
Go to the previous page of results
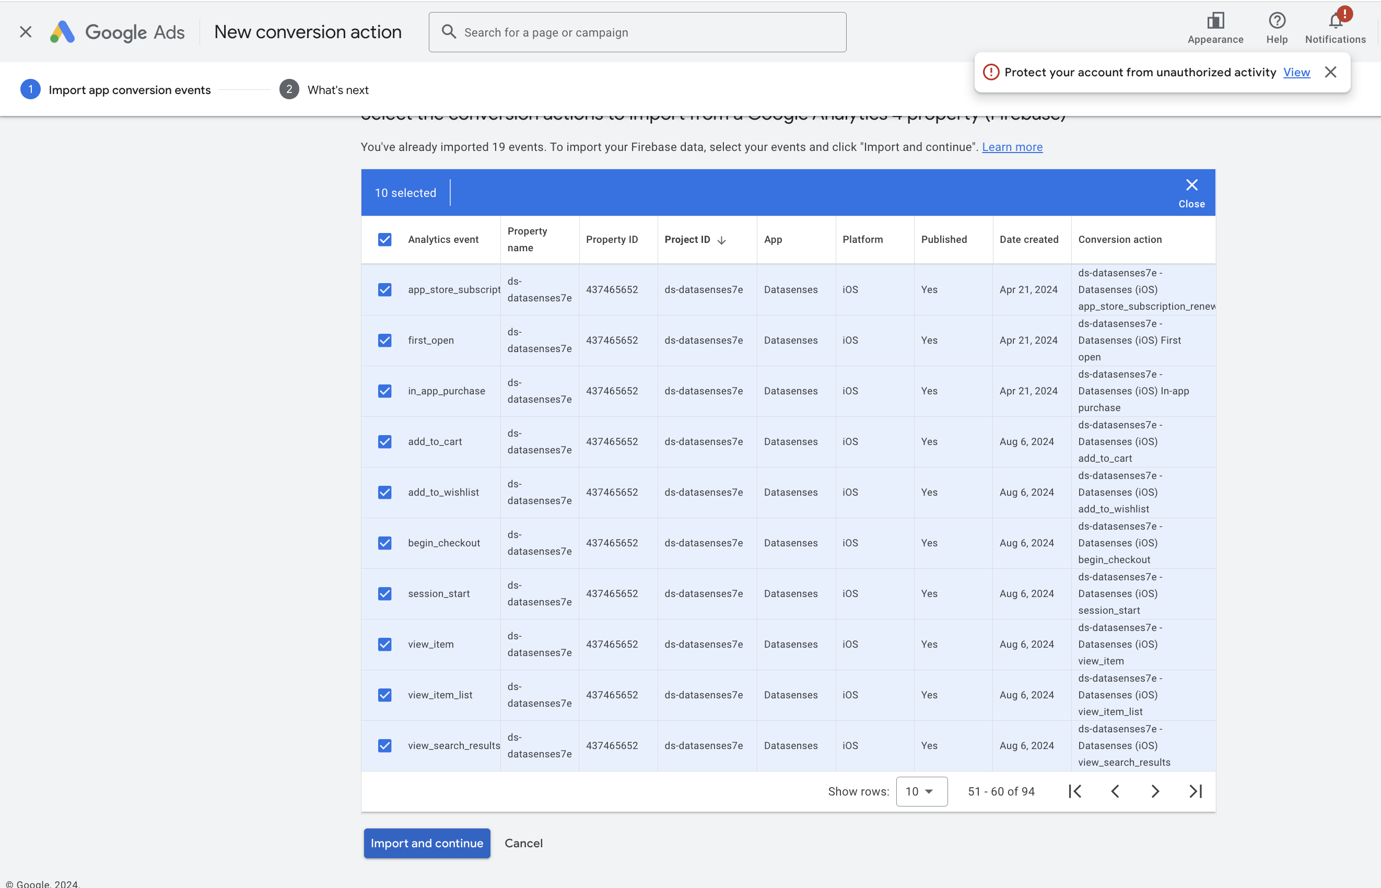[1115, 791]
